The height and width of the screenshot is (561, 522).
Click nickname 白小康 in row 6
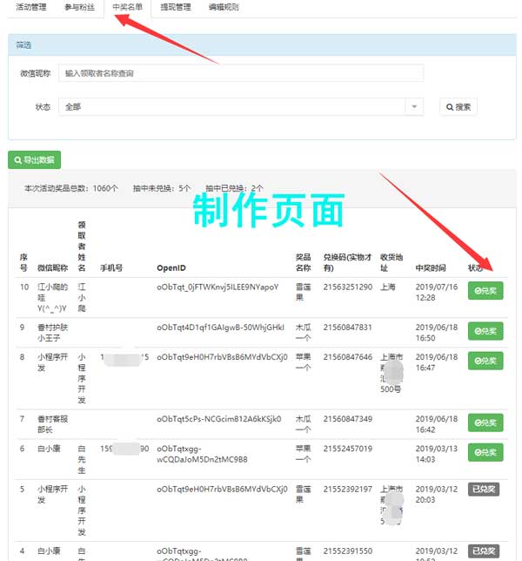49,449
